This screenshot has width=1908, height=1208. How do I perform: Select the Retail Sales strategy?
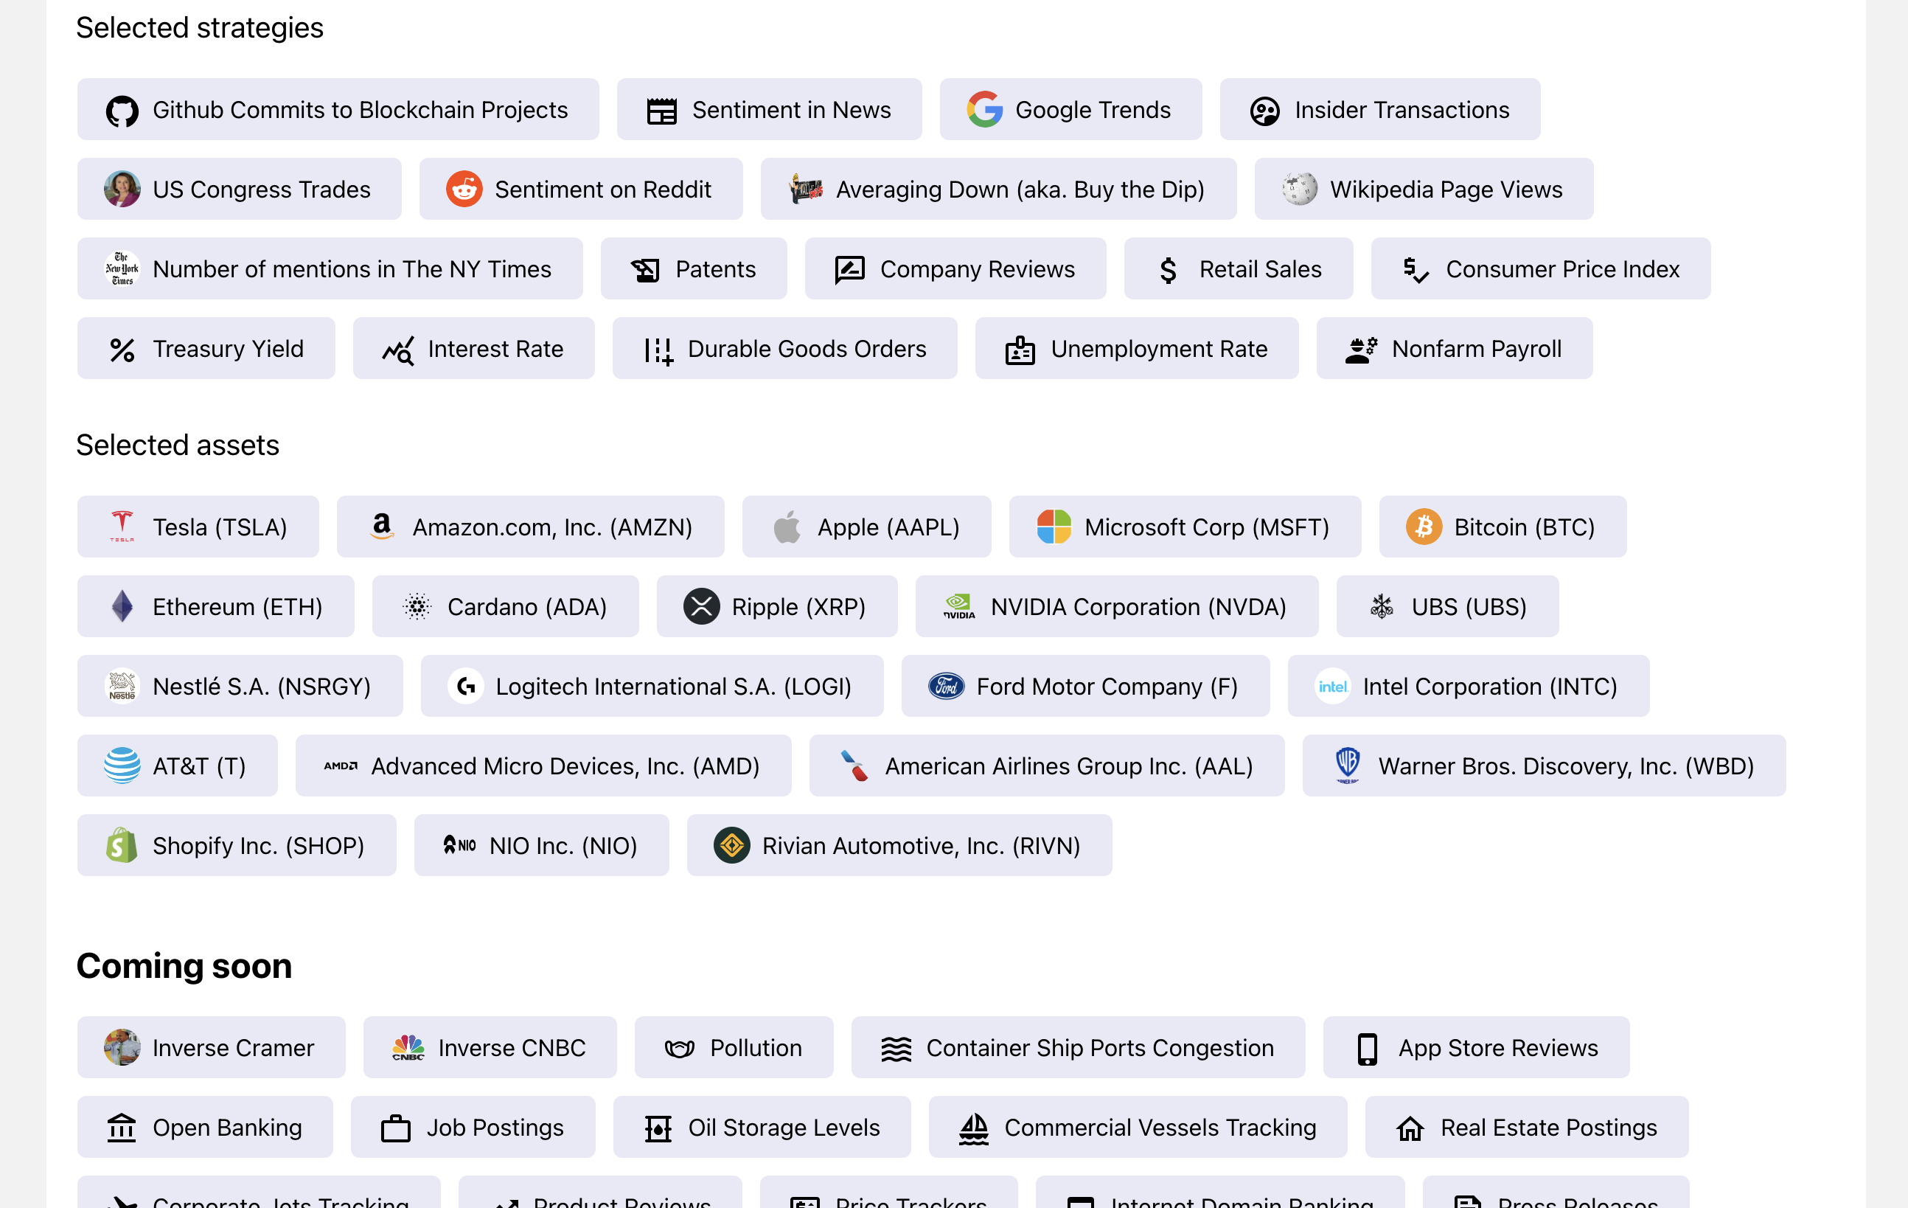tap(1239, 269)
